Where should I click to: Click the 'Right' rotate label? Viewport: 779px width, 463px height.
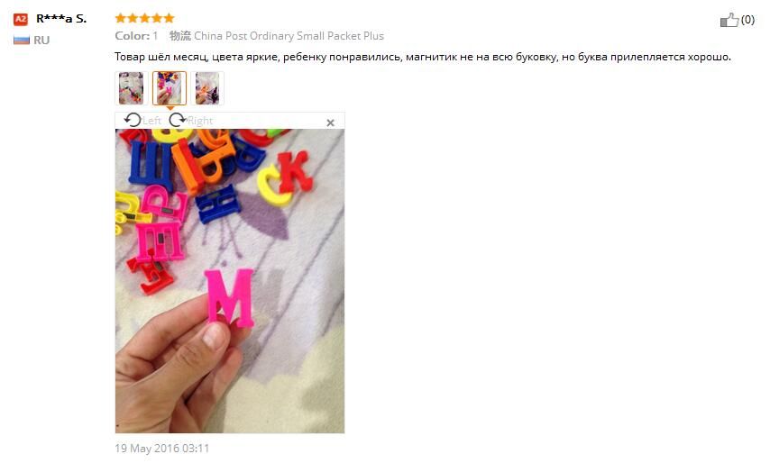click(200, 121)
